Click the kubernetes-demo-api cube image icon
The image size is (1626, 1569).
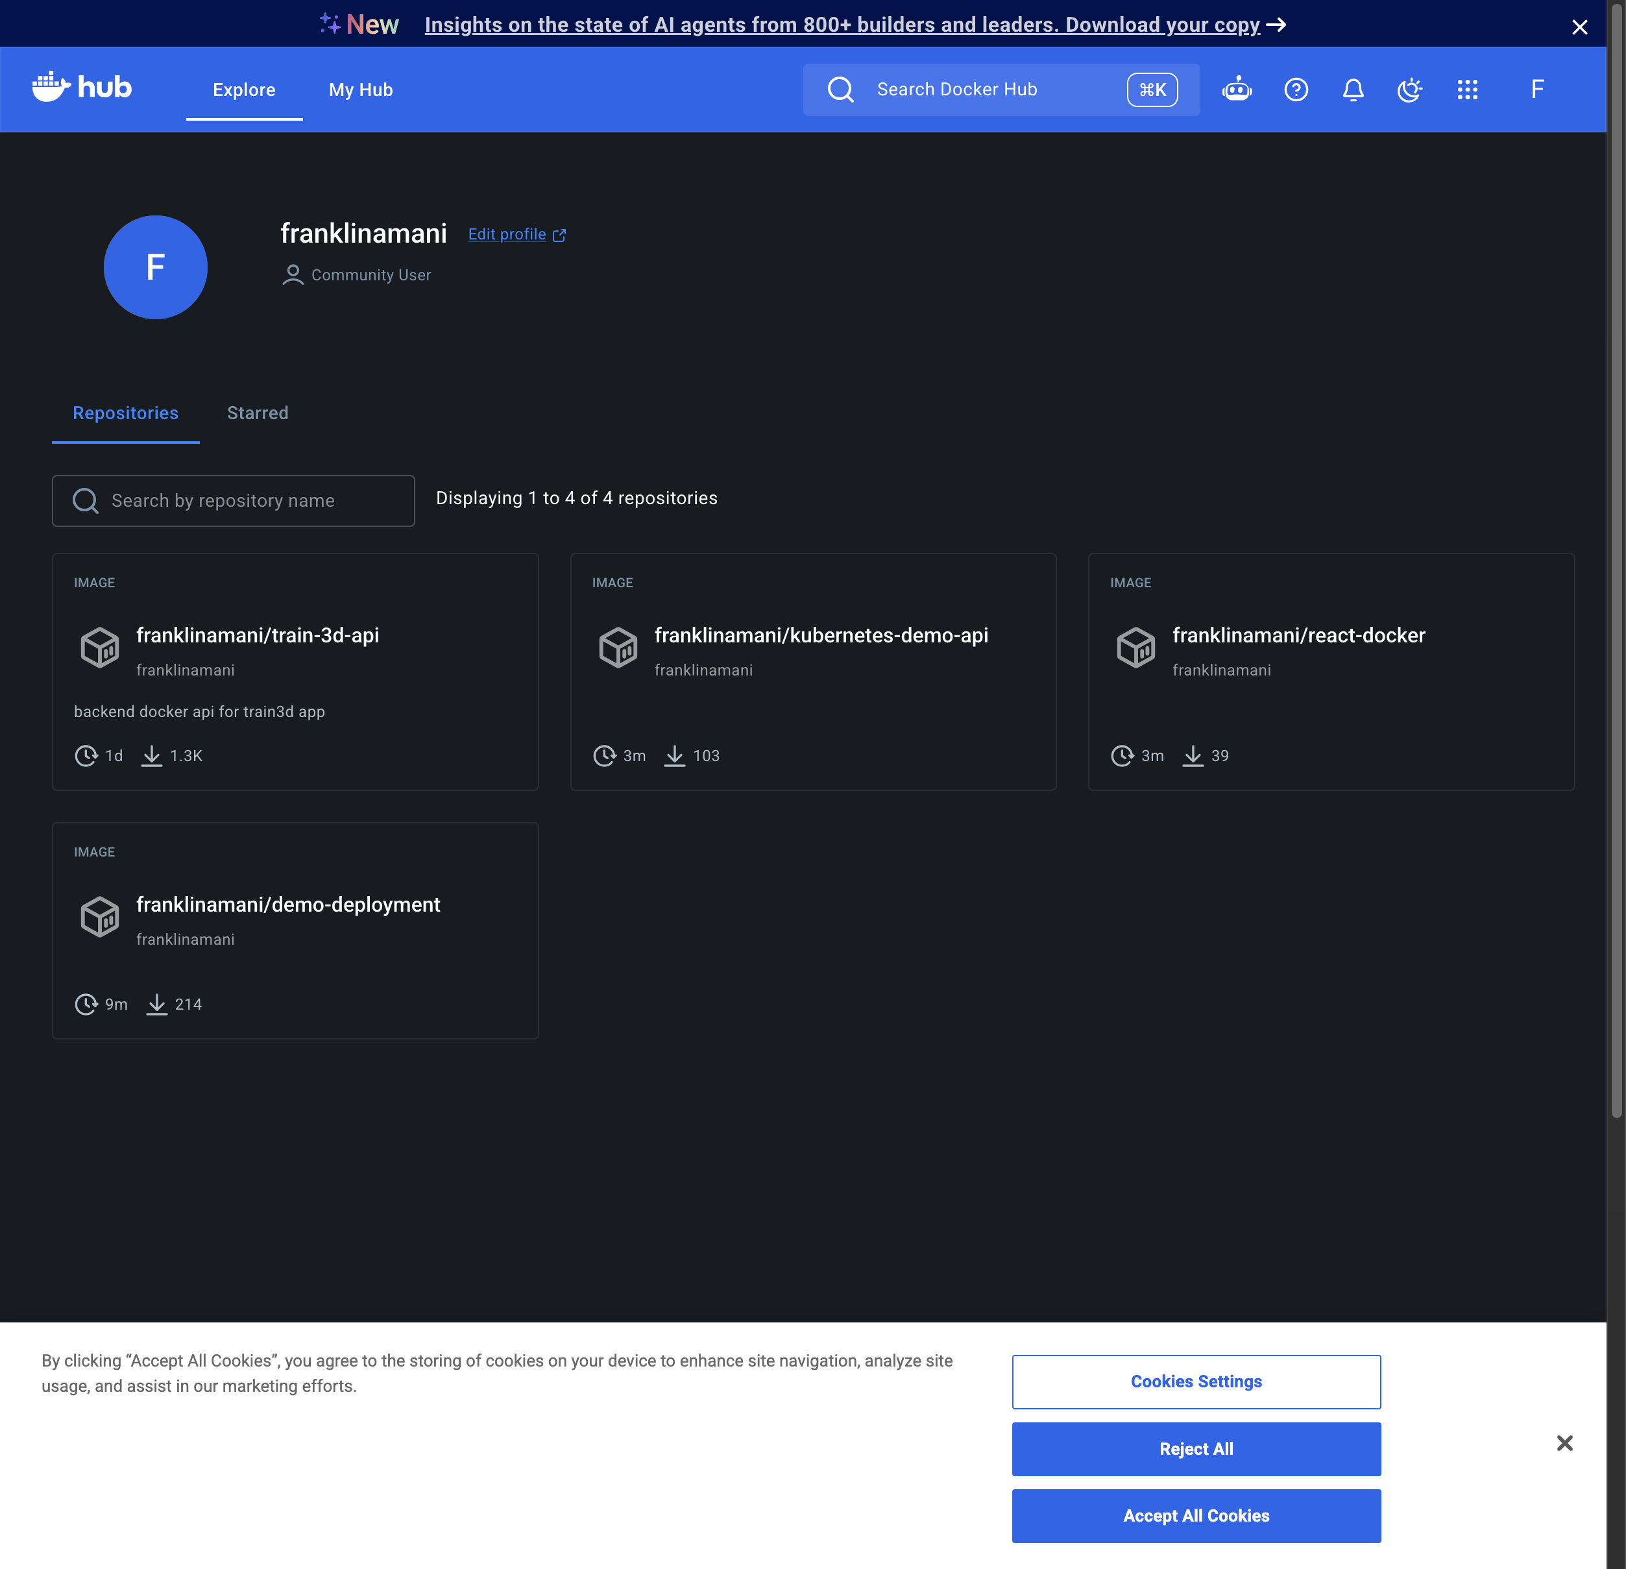coord(618,647)
